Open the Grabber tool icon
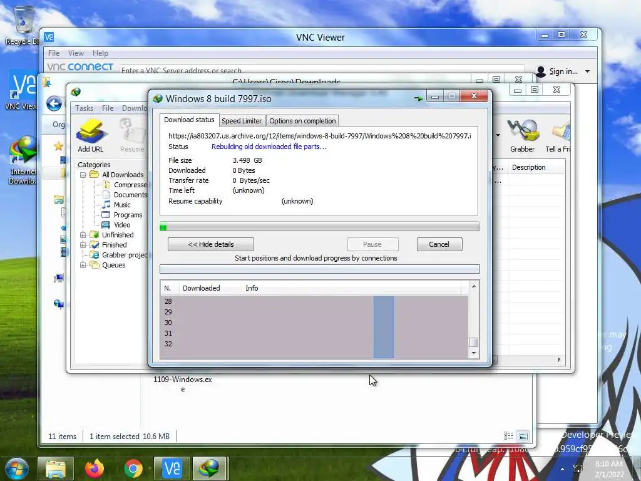Image resolution: width=641 pixels, height=481 pixels. (522, 136)
